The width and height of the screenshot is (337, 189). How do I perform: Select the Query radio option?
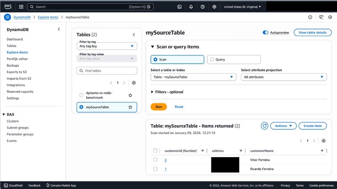[x=234, y=60]
